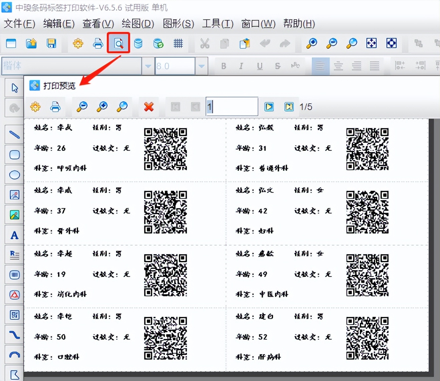This screenshot has height=381, width=440.
Task: Select the barcode drawing tool
Action: coord(14,275)
